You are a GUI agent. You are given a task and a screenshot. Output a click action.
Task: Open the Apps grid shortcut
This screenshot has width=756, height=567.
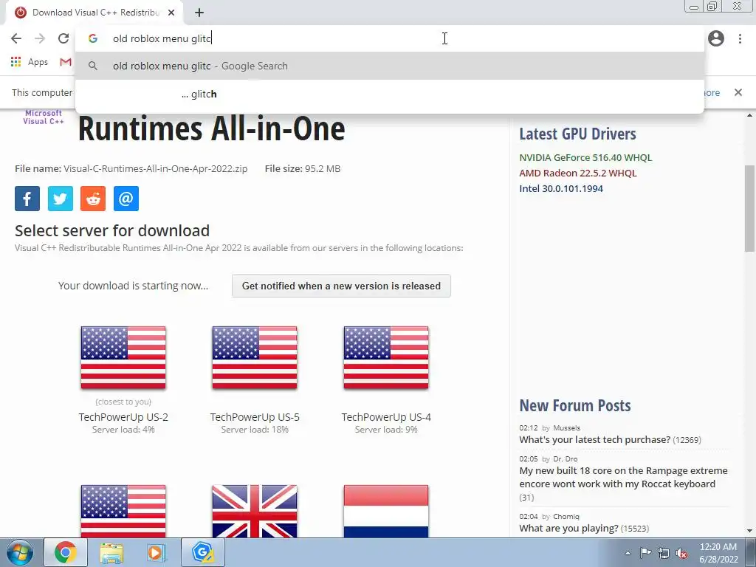tap(30, 62)
